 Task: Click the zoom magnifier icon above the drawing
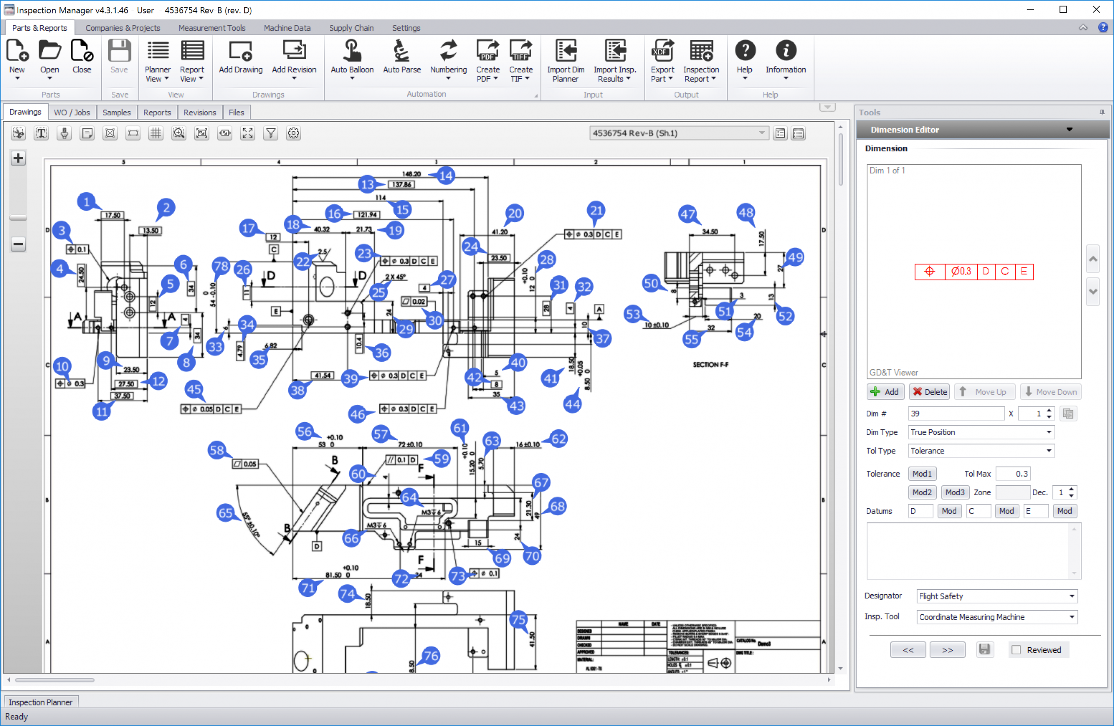(x=179, y=133)
